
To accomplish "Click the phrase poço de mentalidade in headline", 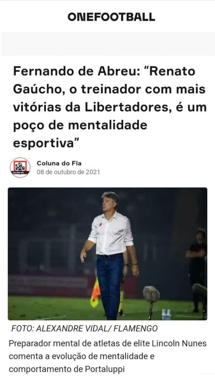I will [80, 126].
